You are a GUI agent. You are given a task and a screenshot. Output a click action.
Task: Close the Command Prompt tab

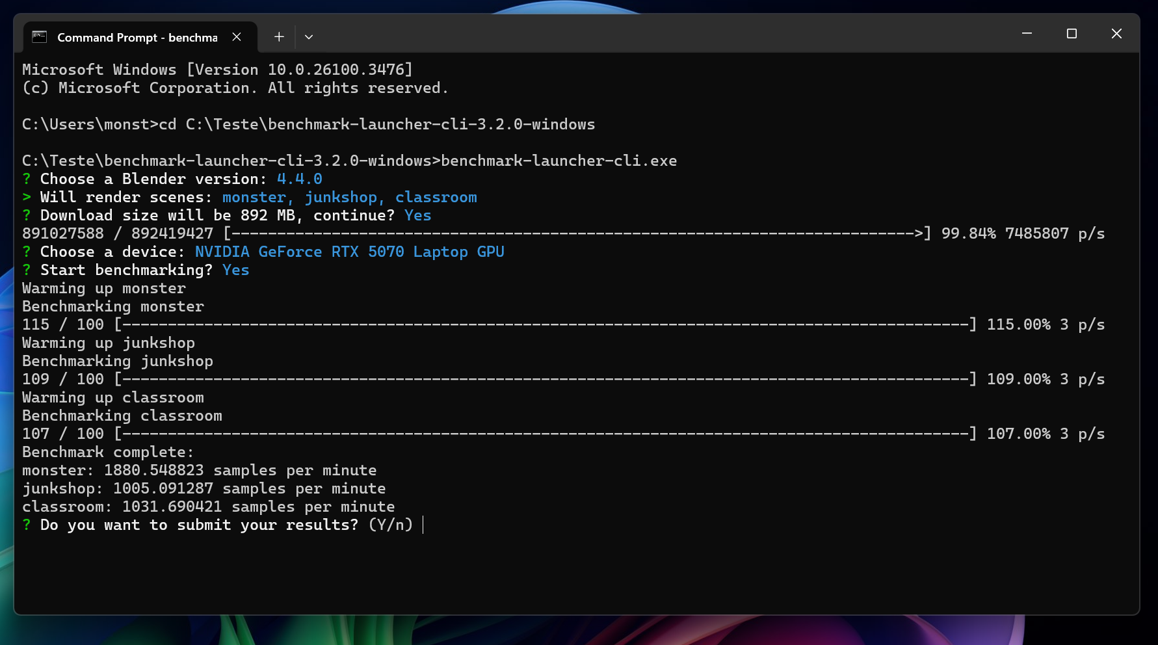(237, 37)
